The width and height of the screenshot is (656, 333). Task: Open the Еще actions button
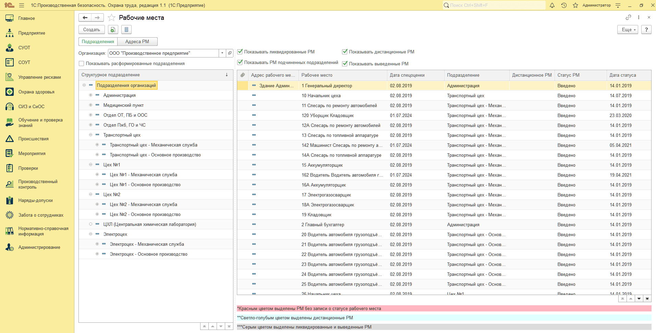[628, 30]
